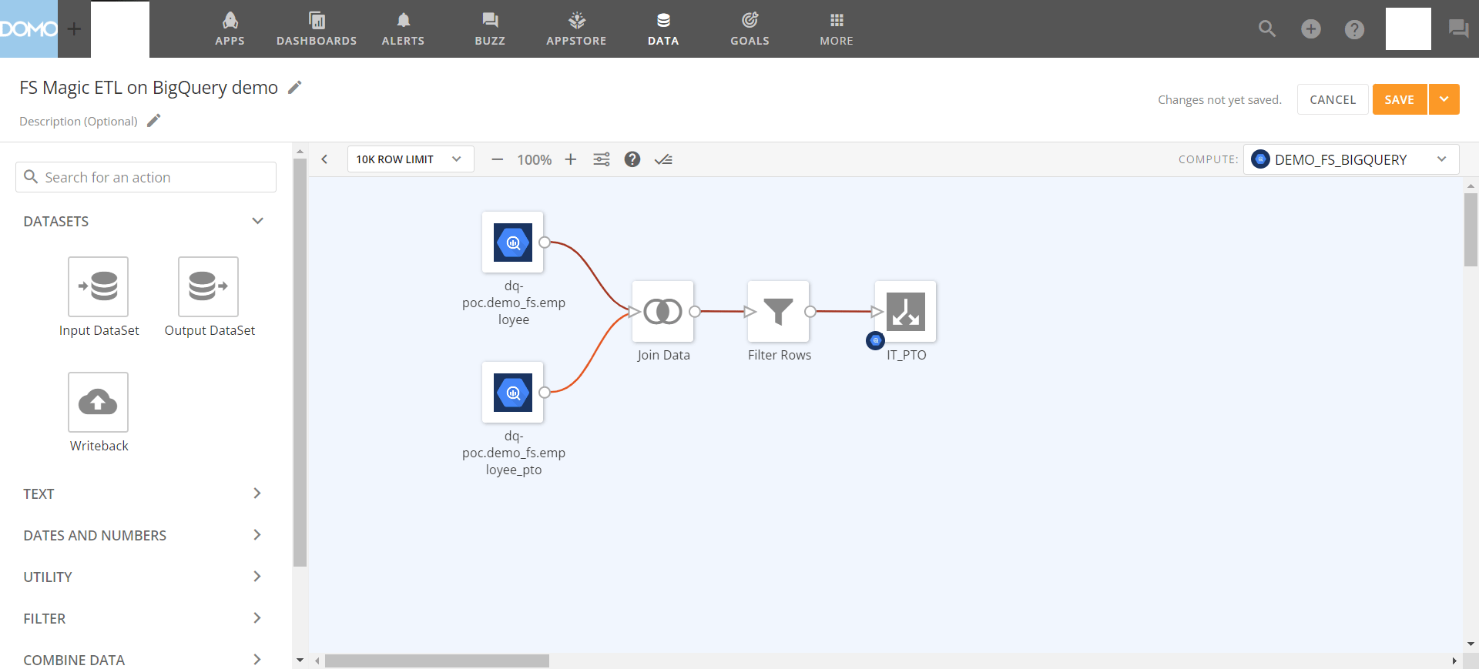The width and height of the screenshot is (1479, 669).
Task: Select the Filter Rows node
Action: pyautogui.click(x=779, y=312)
